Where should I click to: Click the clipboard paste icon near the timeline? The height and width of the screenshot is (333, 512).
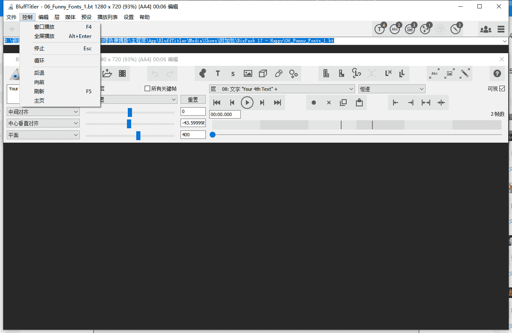[x=359, y=102]
